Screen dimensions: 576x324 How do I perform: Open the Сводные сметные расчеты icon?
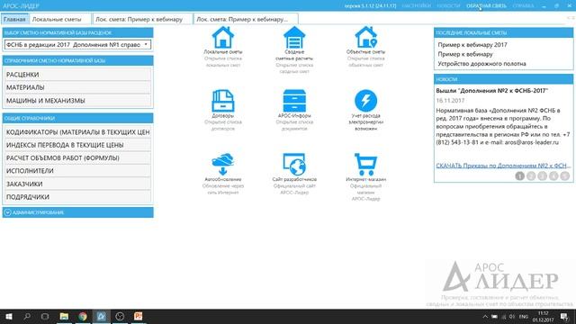click(294, 37)
